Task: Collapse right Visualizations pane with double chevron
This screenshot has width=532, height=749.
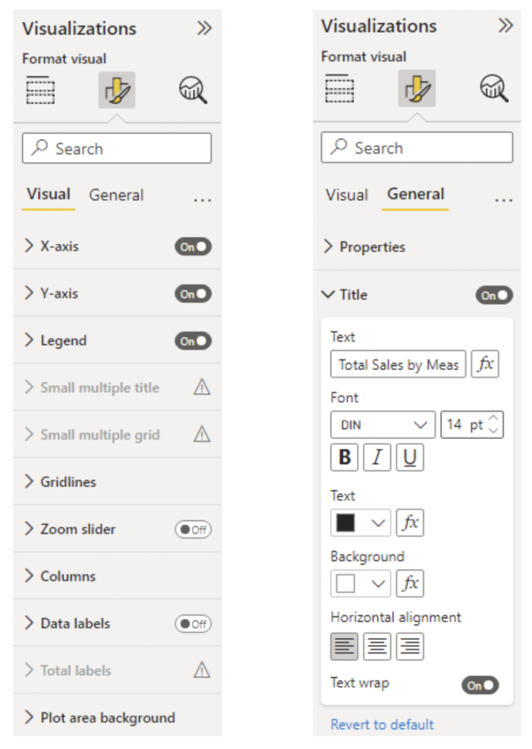Action: (505, 26)
